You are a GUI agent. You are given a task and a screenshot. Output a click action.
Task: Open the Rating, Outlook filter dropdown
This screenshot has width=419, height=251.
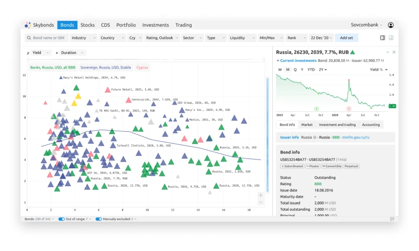[x=162, y=38]
